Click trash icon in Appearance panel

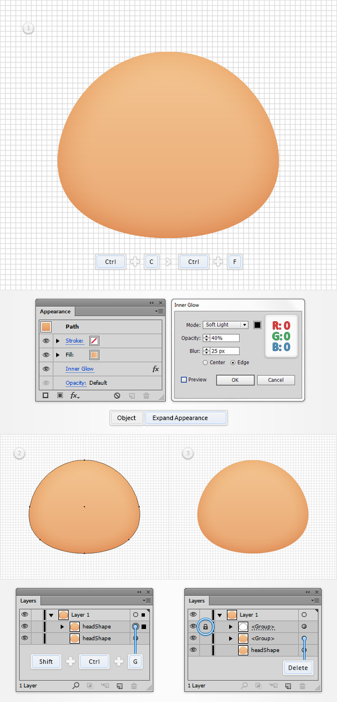pyautogui.click(x=146, y=395)
